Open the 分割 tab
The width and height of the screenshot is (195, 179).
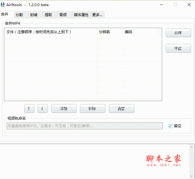pyautogui.click(x=21, y=15)
